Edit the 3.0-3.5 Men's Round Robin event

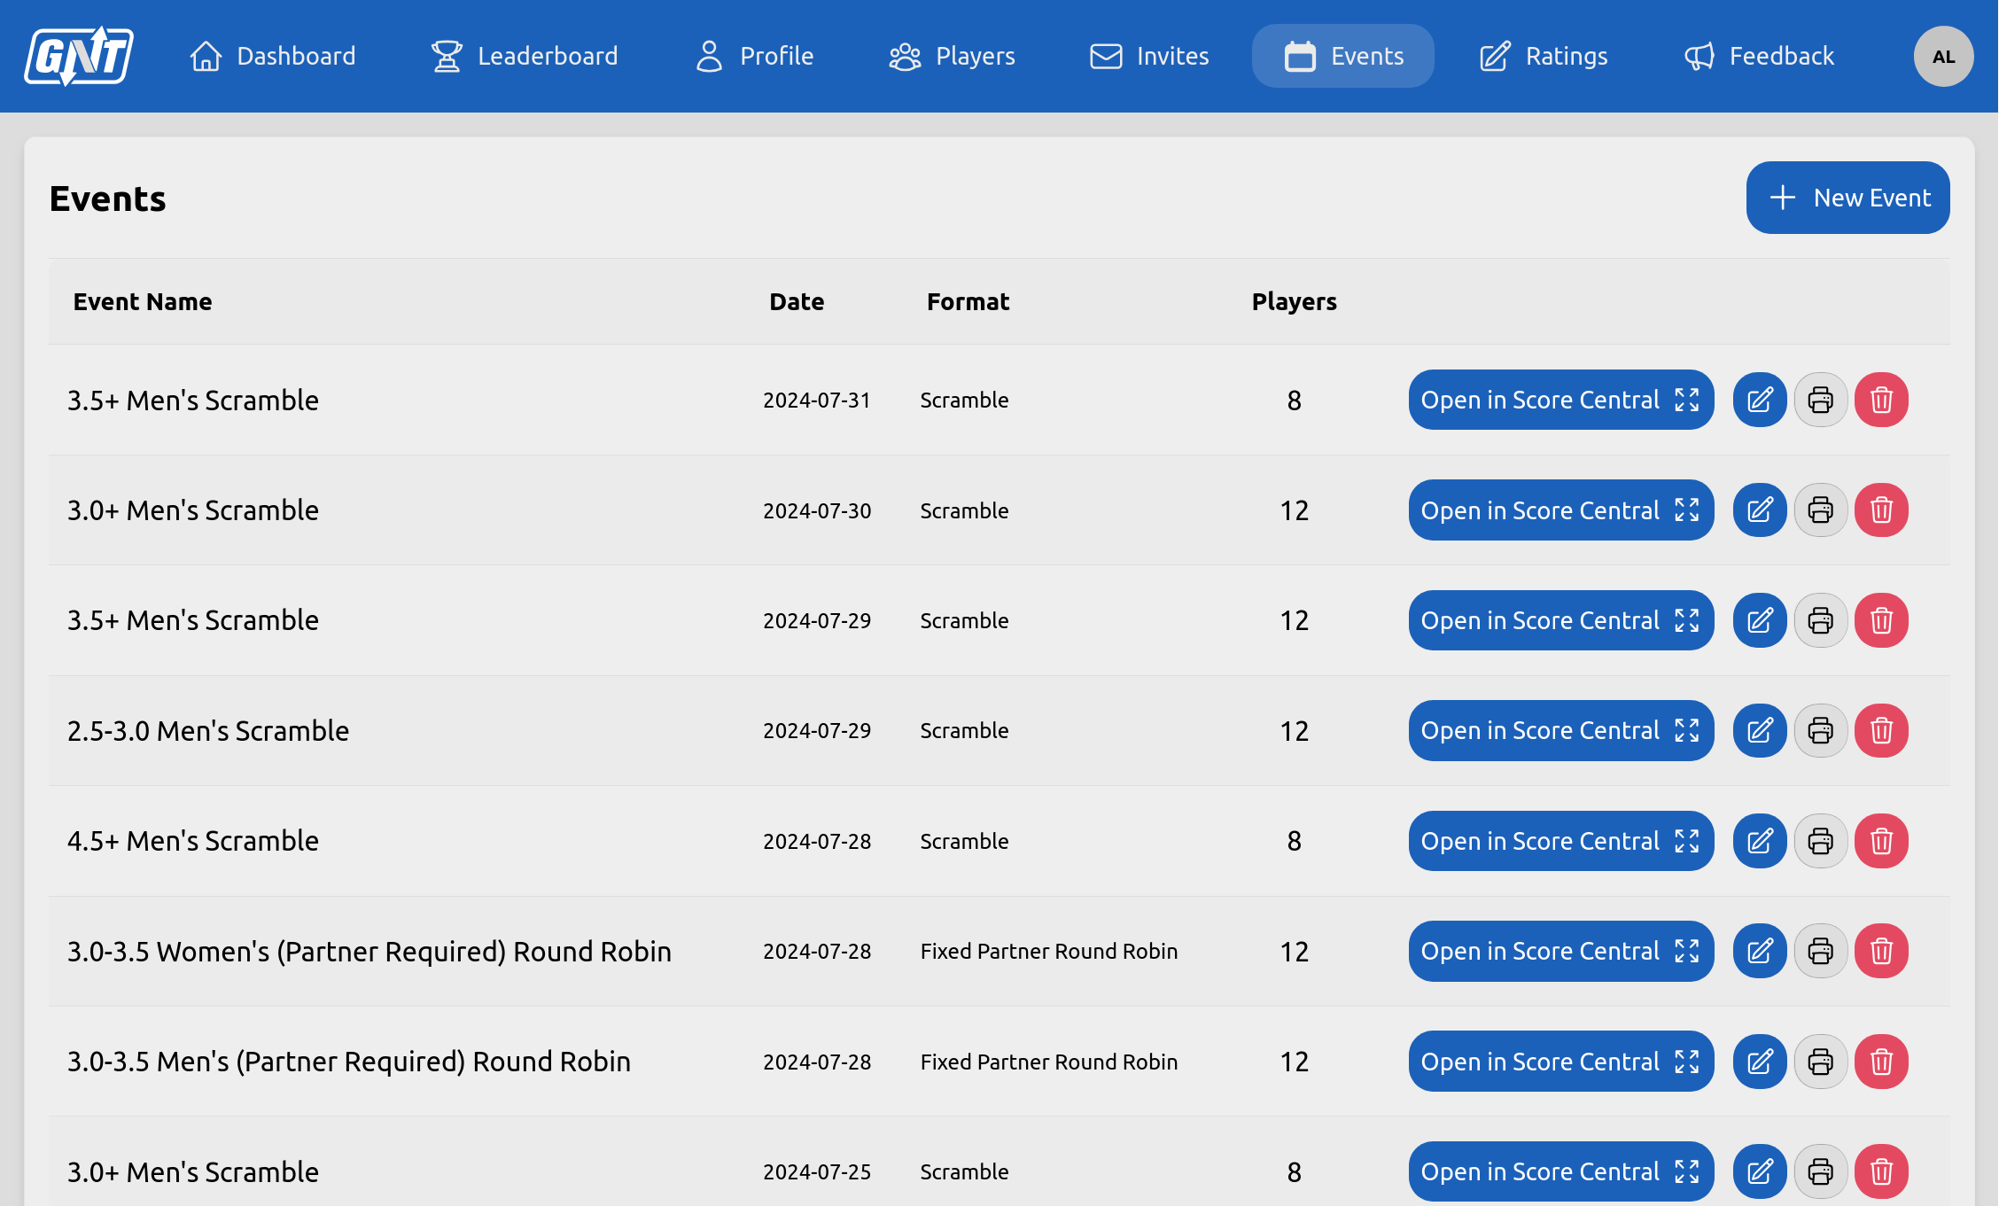[1760, 1062]
